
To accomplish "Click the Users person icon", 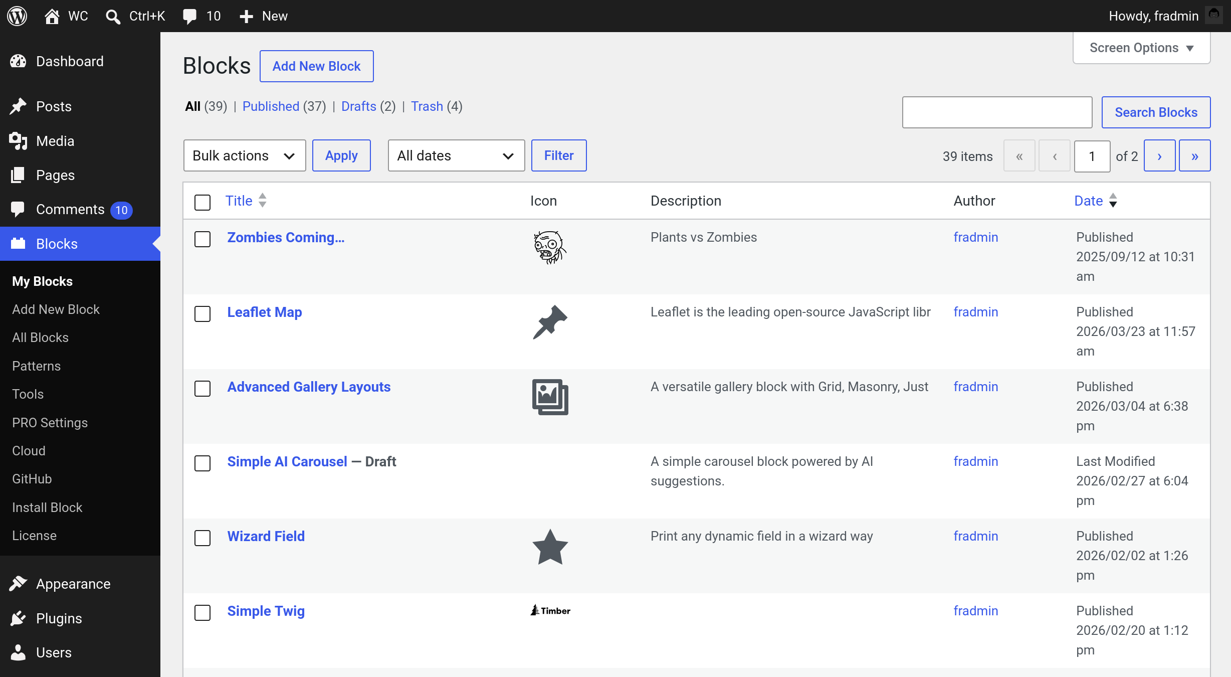I will (x=18, y=652).
